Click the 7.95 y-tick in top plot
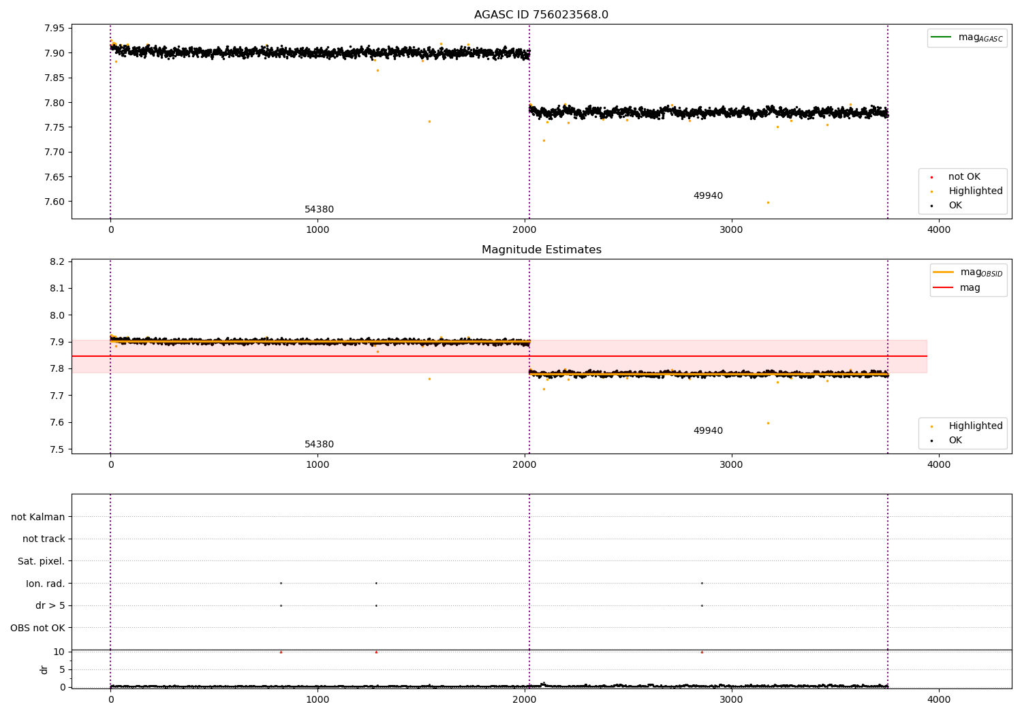This screenshot has width=1022, height=715. [x=54, y=29]
